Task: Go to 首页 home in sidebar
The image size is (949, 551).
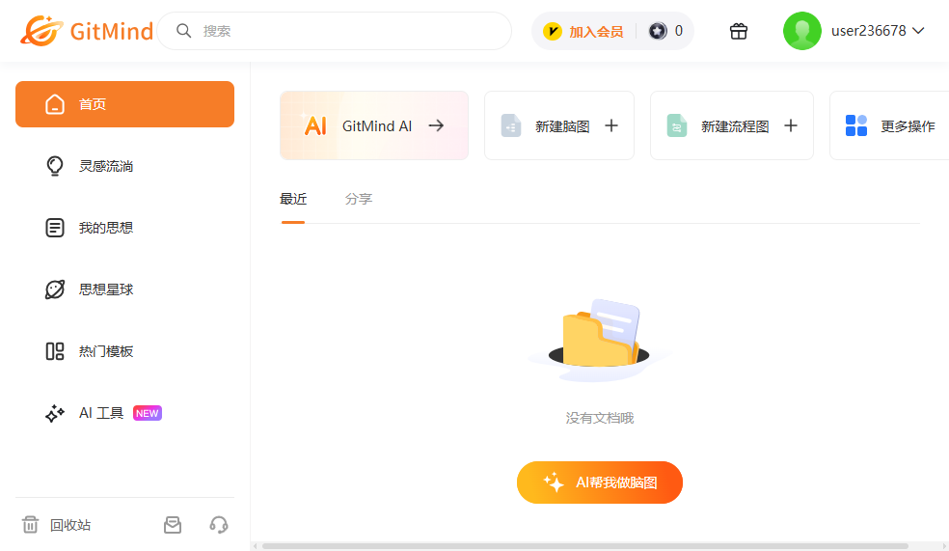Action: coord(124,104)
